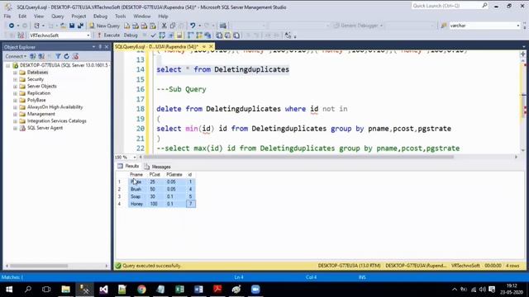Viewport: 529px width, 297px height.
Task: Click the Debug toolbar button
Action: [131, 35]
